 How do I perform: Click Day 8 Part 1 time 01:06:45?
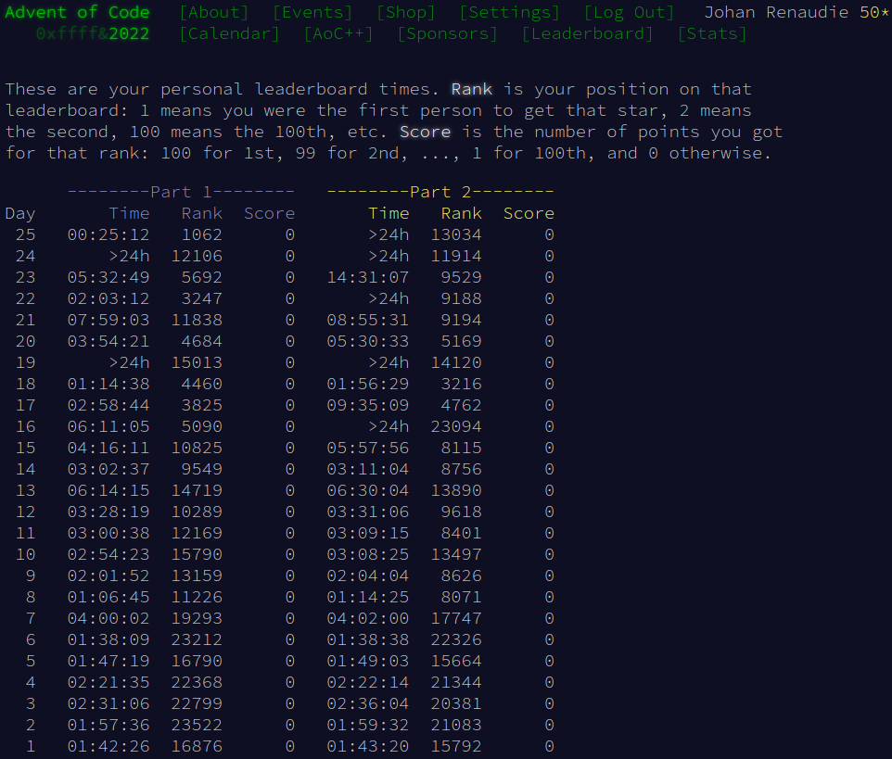[x=108, y=597]
